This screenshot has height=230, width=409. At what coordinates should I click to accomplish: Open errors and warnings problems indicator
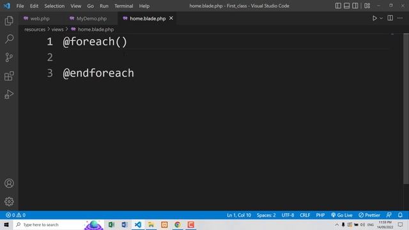15,215
